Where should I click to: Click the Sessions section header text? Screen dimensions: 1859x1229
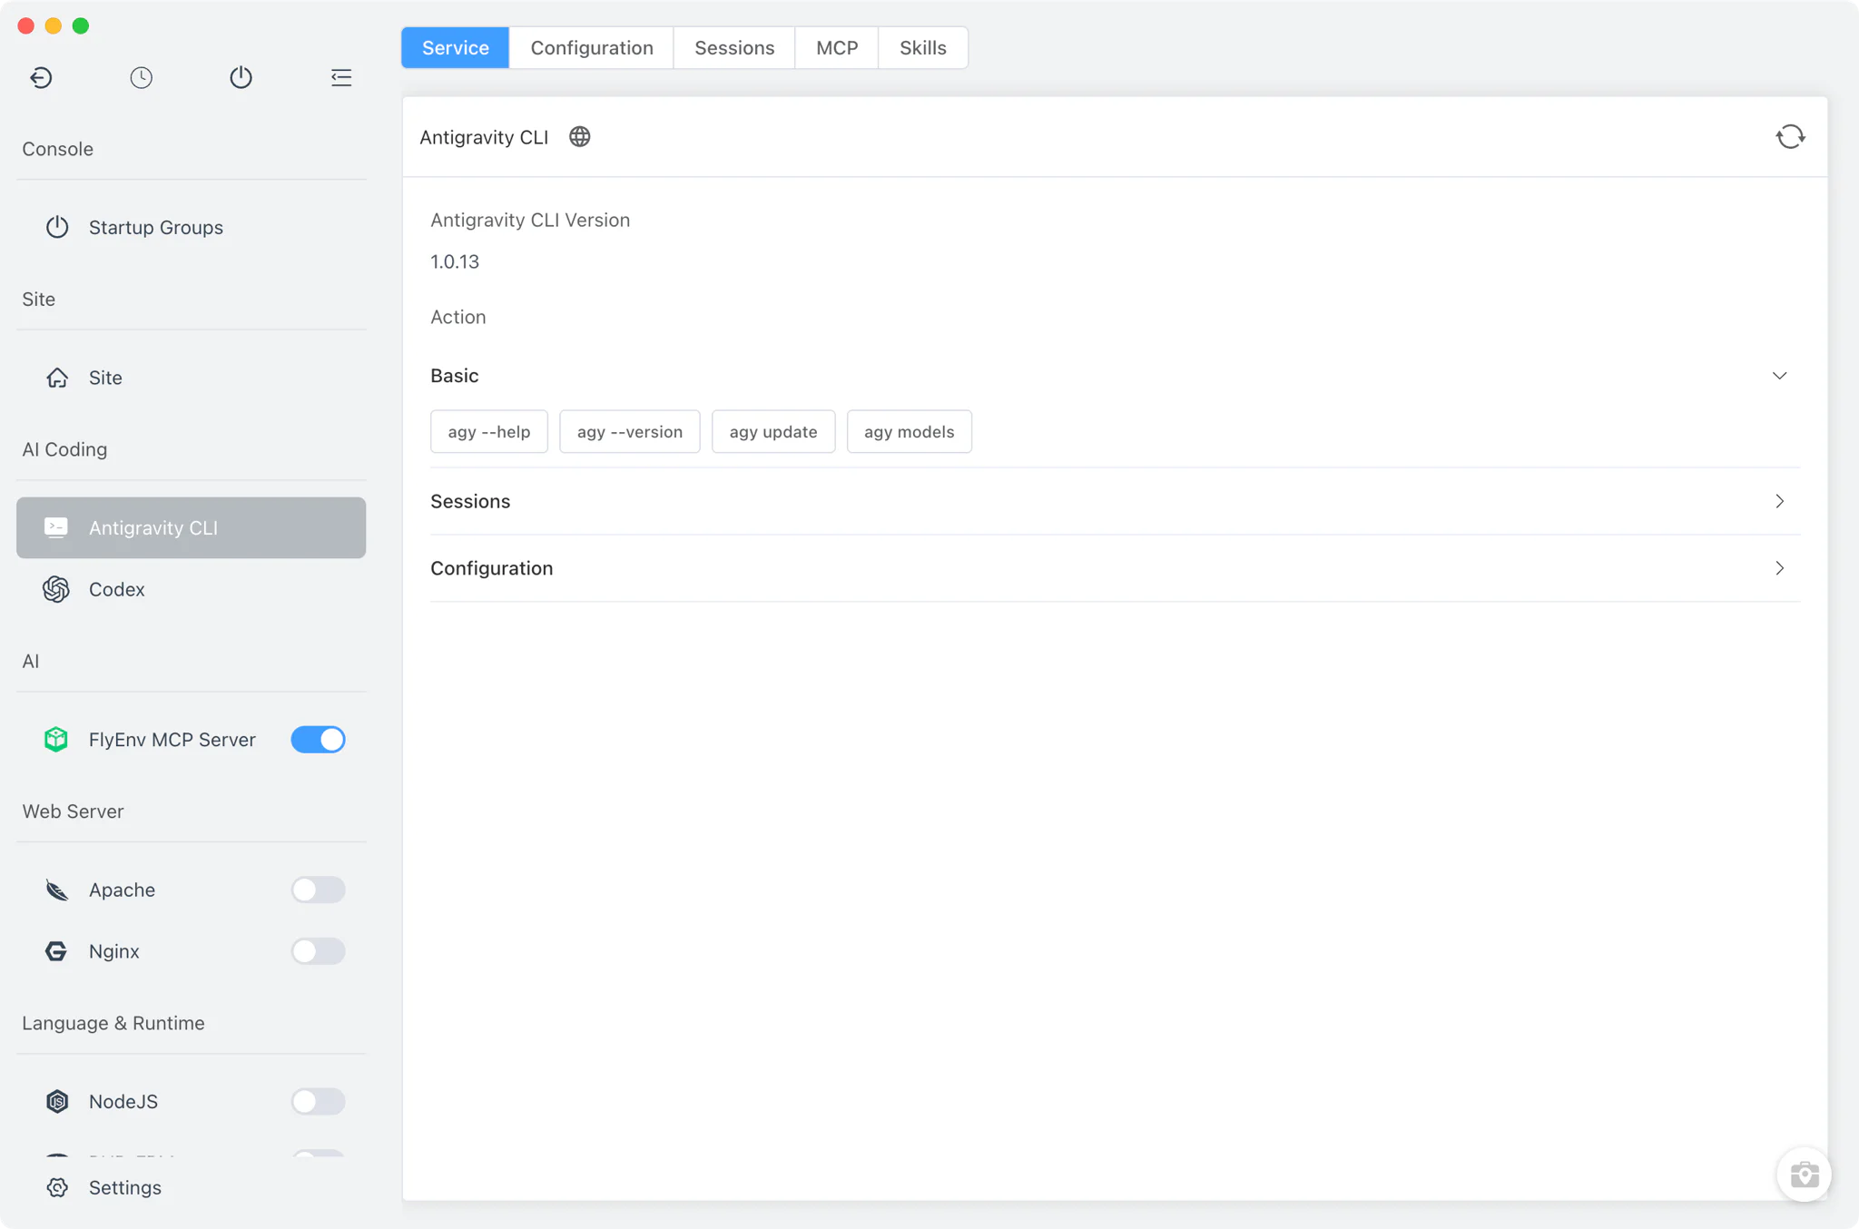click(470, 501)
